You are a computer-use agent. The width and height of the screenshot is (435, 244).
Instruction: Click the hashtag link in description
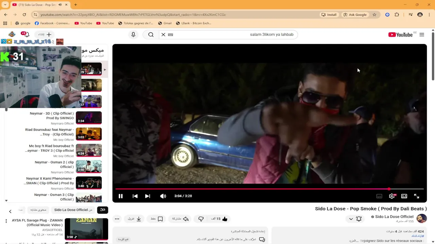click(418, 236)
